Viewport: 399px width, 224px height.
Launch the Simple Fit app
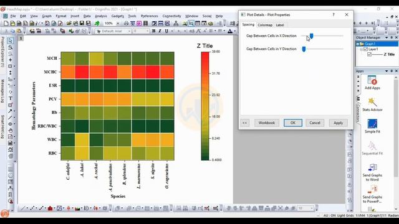point(372,126)
